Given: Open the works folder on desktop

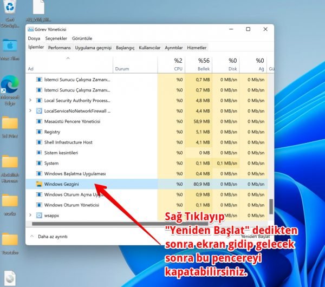Looking at the screenshot, I should 10,200.
